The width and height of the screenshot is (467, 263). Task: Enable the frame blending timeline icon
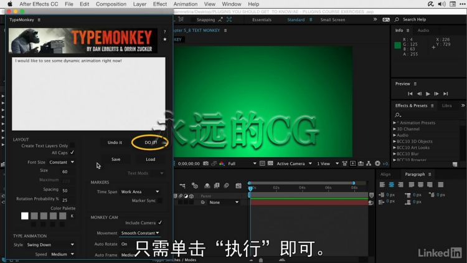[x=217, y=186]
